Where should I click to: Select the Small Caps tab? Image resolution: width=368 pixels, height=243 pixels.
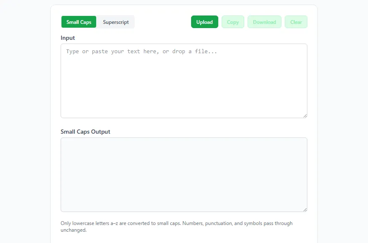click(x=79, y=22)
